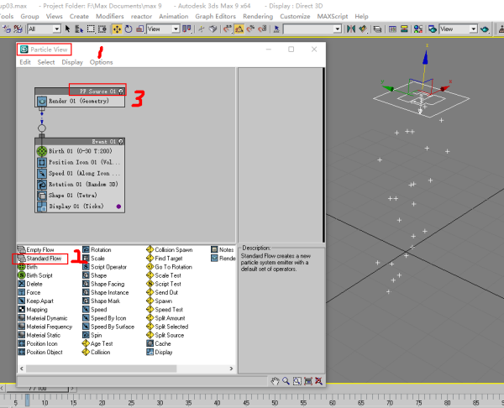The image size is (504, 408).
Task: Toggle Event 01 on/off bulb
Action: (121, 141)
